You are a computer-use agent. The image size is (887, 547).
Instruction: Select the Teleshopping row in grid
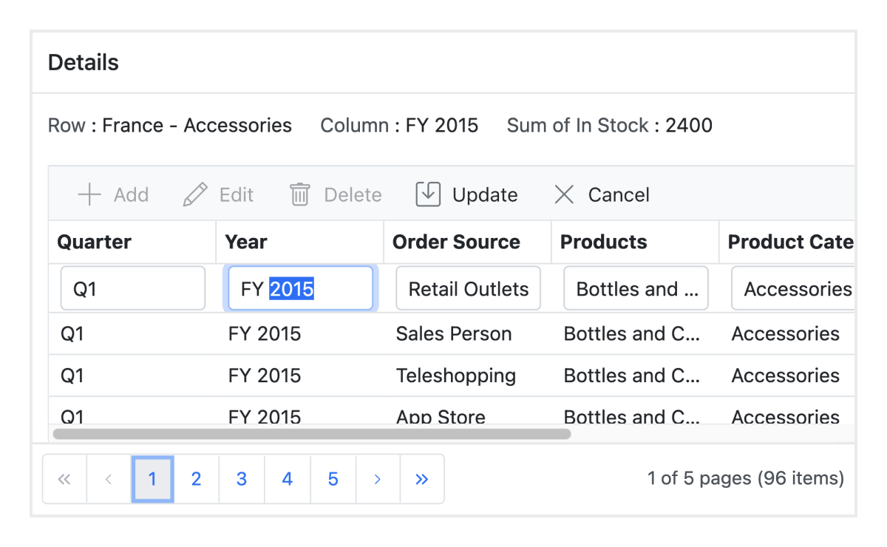coord(455,376)
